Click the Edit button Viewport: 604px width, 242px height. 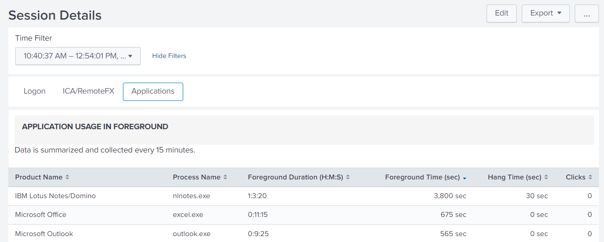pos(501,13)
